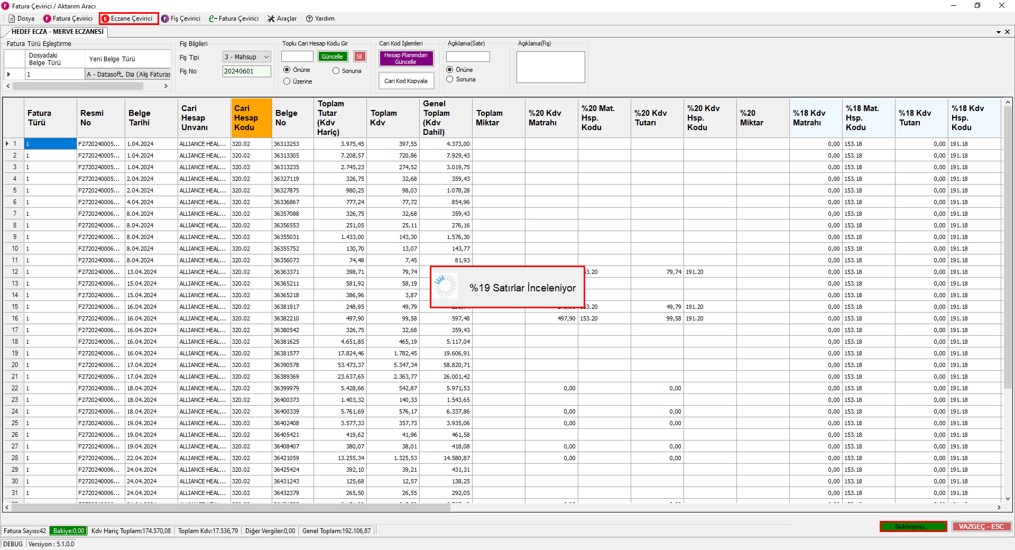Click the grid vertical scrollbar up arrow
Screen dimensions: 1015x550
click(1008, 103)
